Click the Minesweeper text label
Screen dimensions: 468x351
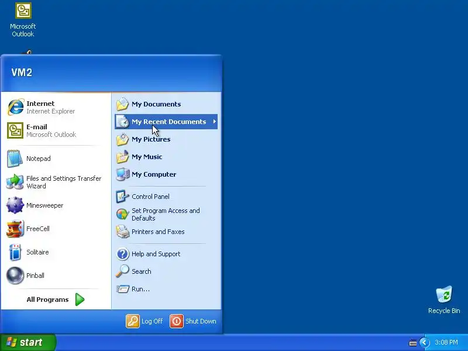pos(45,205)
